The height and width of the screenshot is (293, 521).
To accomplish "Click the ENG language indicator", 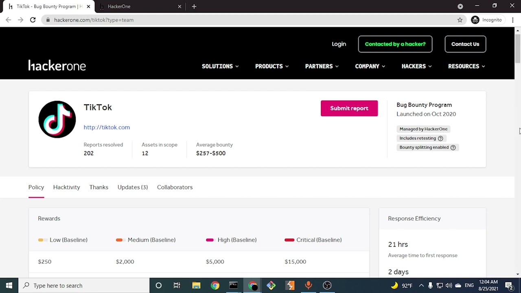I will (x=469, y=286).
